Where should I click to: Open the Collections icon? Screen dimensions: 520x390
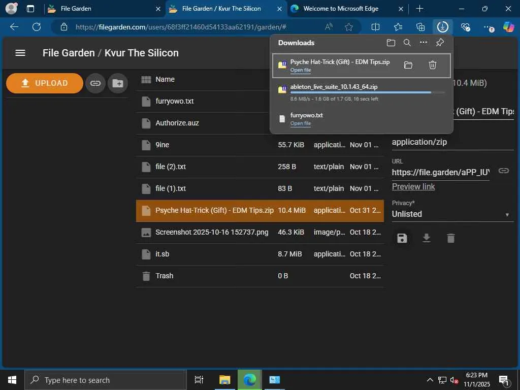(420, 27)
